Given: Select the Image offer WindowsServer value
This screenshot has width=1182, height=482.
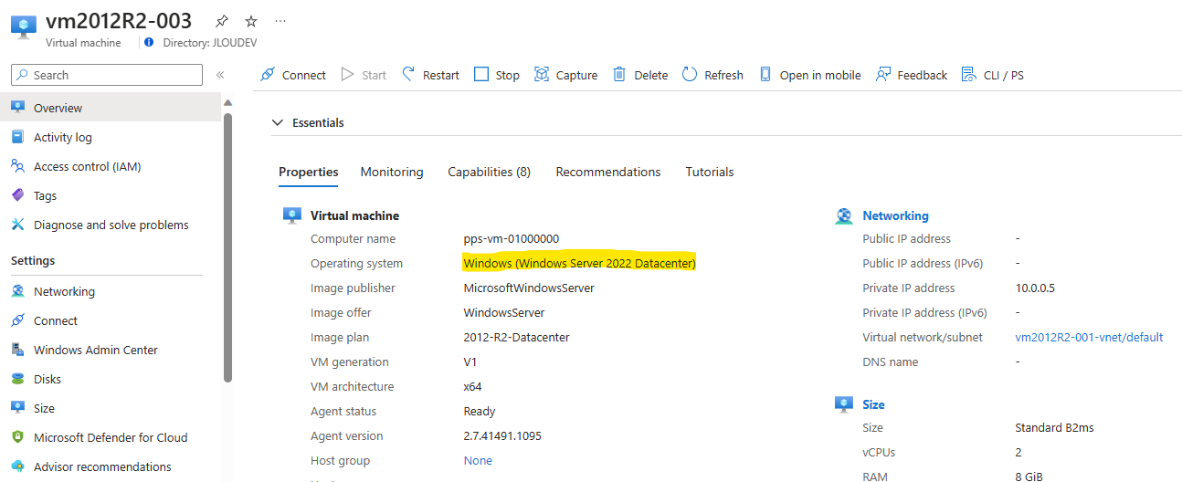Looking at the screenshot, I should pyautogui.click(x=504, y=312).
